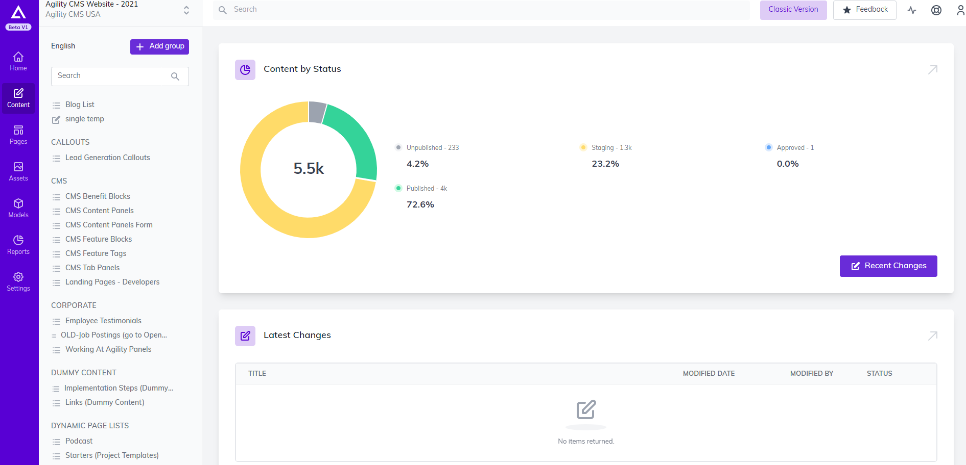Screen dimensions: 966x465
Task: Toggle the Published legend item
Action: click(426, 189)
